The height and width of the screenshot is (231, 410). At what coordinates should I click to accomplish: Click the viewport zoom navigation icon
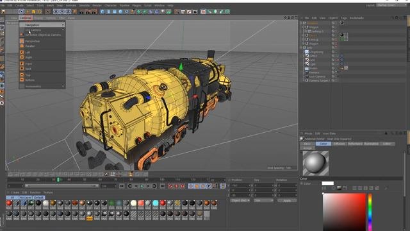[x=289, y=17]
